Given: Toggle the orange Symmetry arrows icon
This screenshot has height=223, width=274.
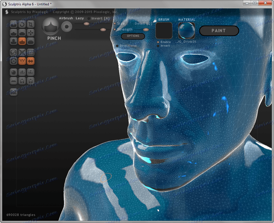Looking at the screenshot, I should (31, 61).
